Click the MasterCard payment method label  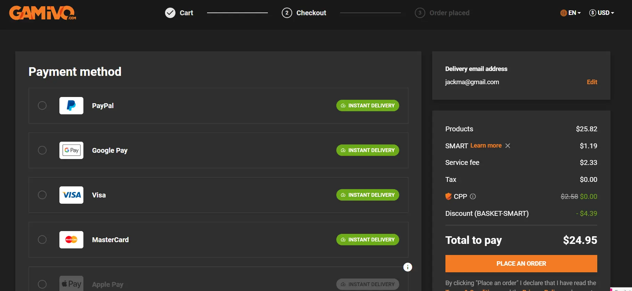pyautogui.click(x=110, y=240)
